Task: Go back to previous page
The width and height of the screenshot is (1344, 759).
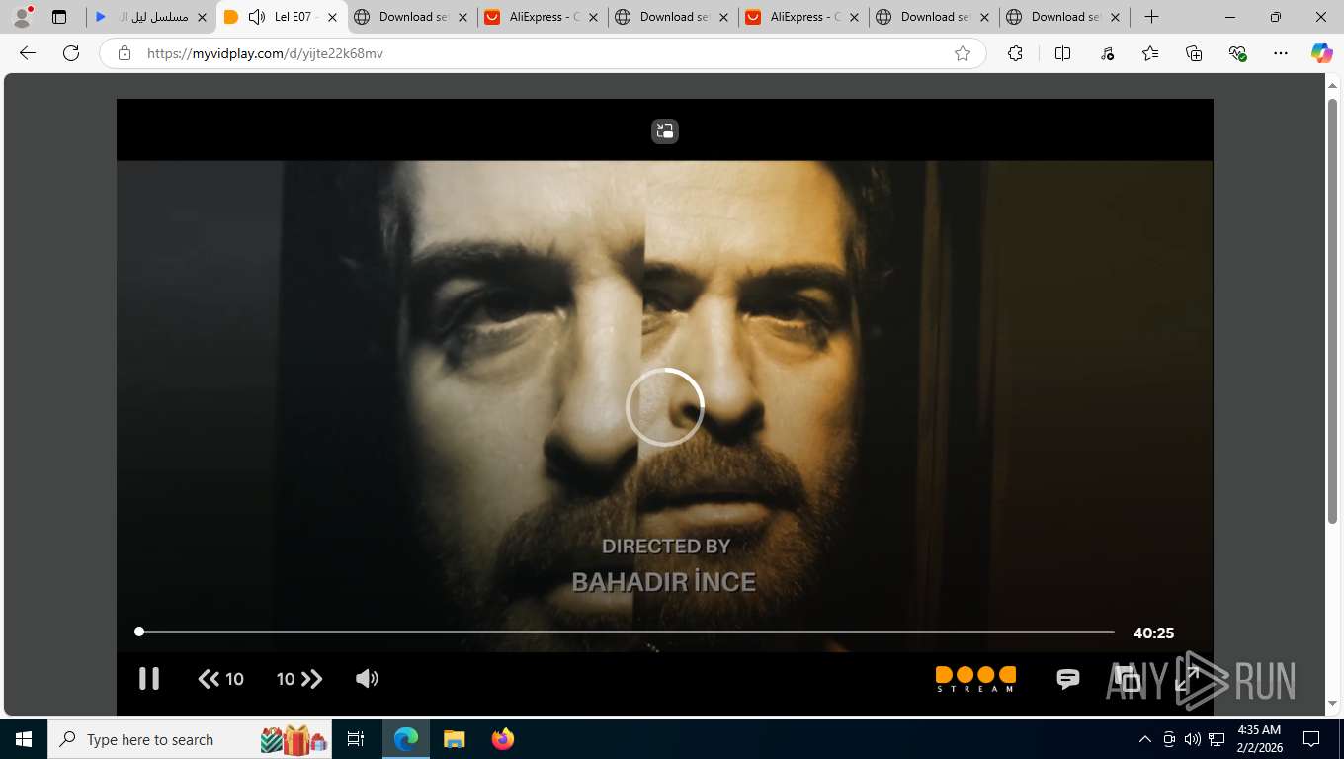Action: (28, 53)
